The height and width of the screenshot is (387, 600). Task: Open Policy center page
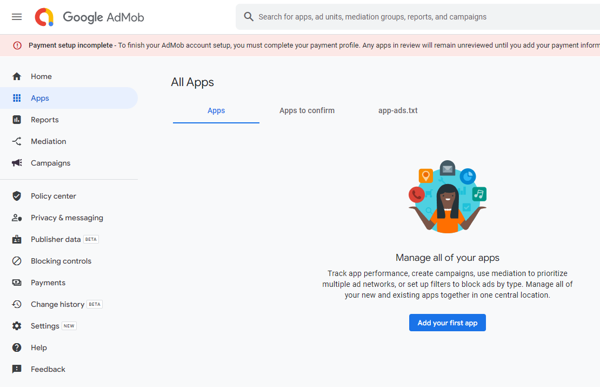69,196
